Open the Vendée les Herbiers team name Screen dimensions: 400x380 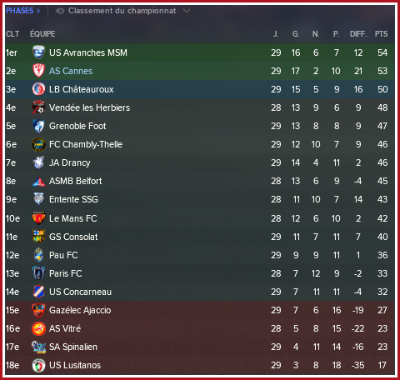click(x=89, y=107)
